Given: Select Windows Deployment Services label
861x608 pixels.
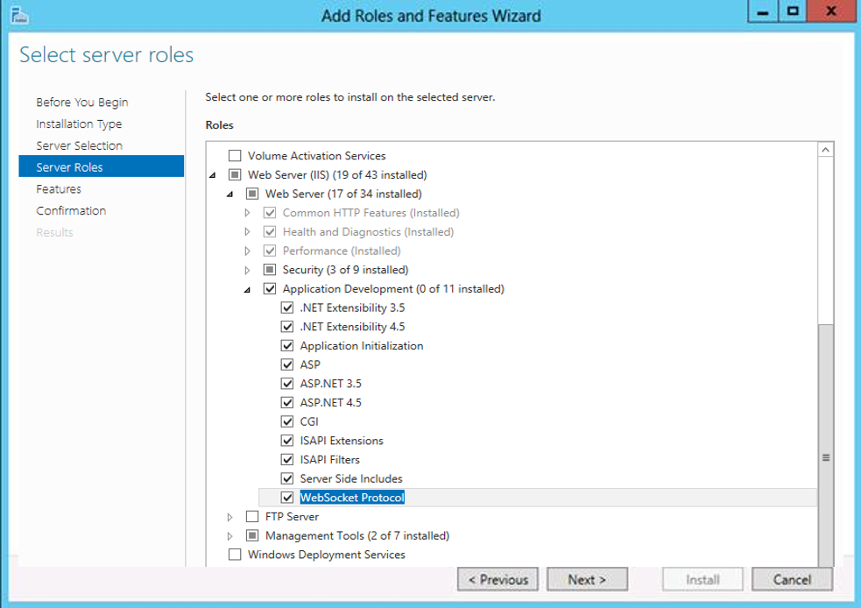Looking at the screenshot, I should (327, 555).
